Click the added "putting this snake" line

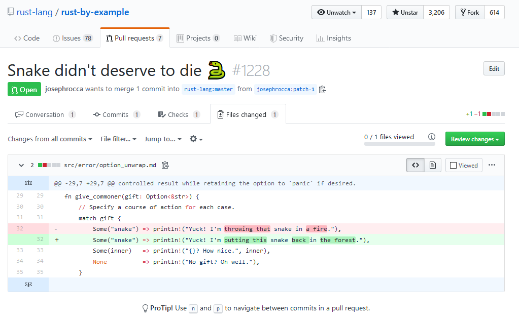point(276,240)
